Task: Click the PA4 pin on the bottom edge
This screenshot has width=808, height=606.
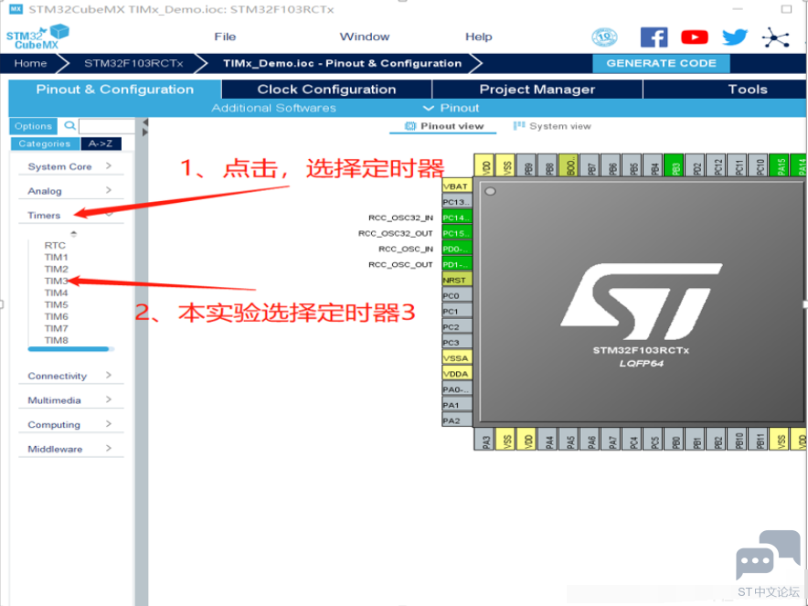Action: [x=548, y=440]
